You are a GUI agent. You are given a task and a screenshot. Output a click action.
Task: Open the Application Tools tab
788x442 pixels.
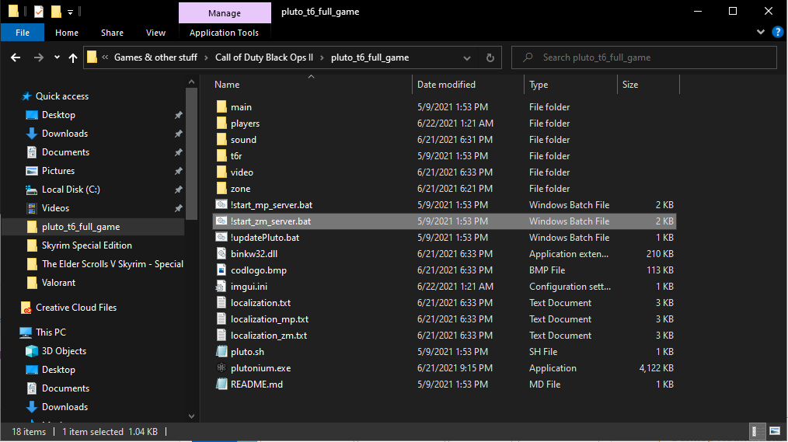click(224, 33)
